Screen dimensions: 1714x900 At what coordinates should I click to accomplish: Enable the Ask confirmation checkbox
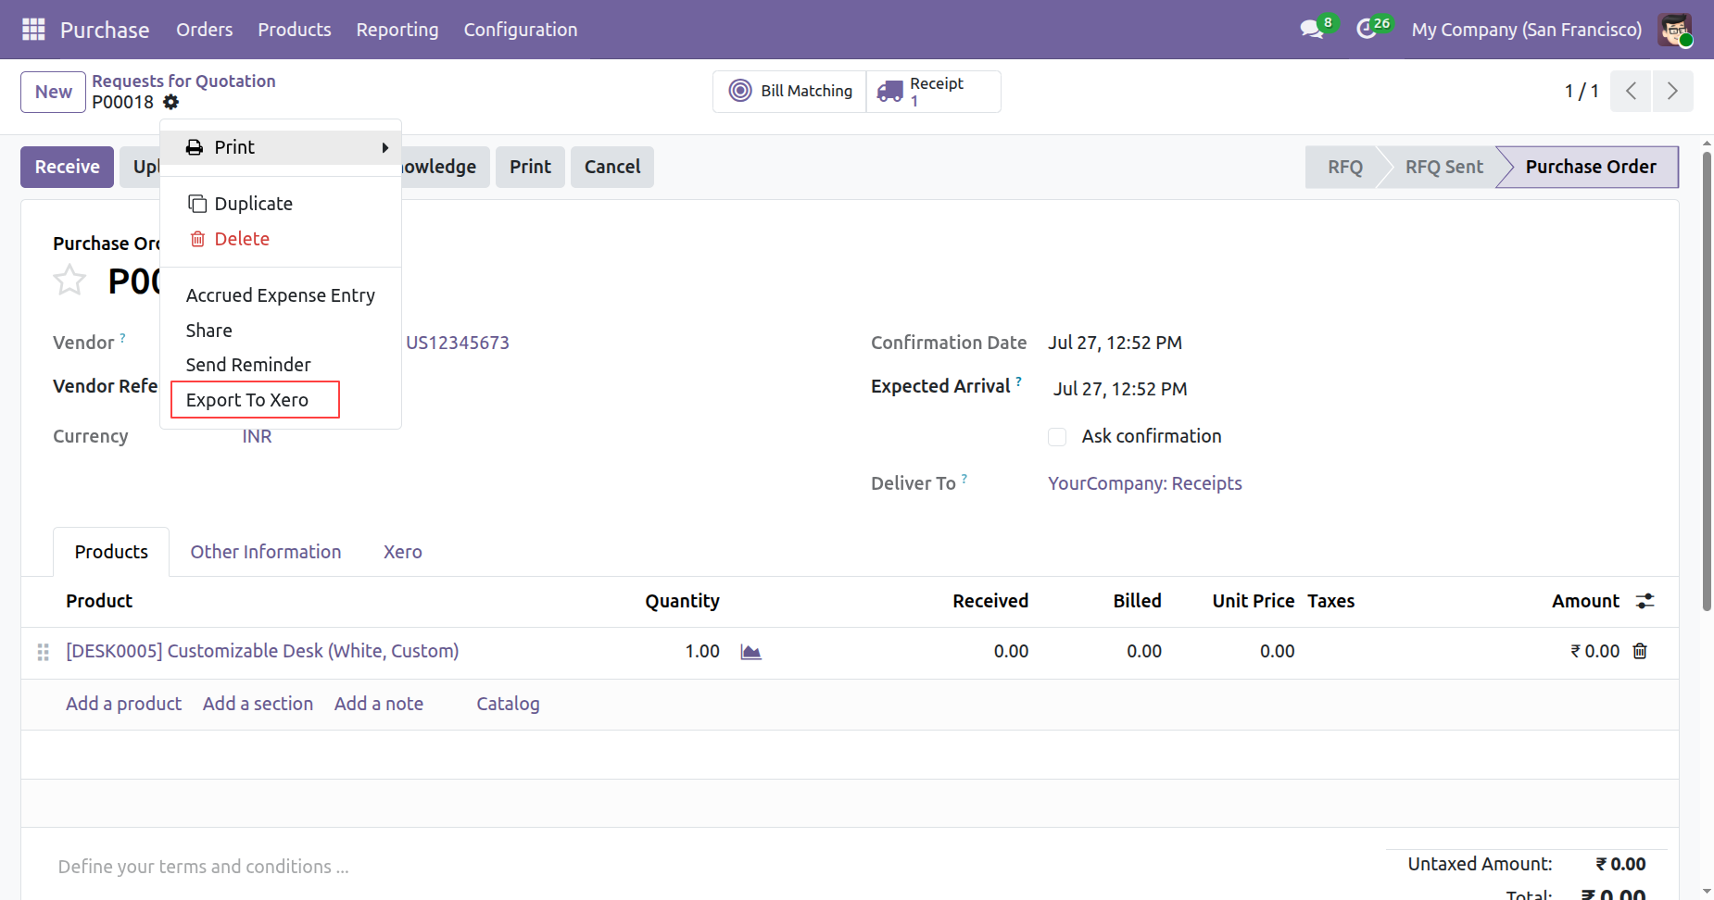tap(1057, 437)
